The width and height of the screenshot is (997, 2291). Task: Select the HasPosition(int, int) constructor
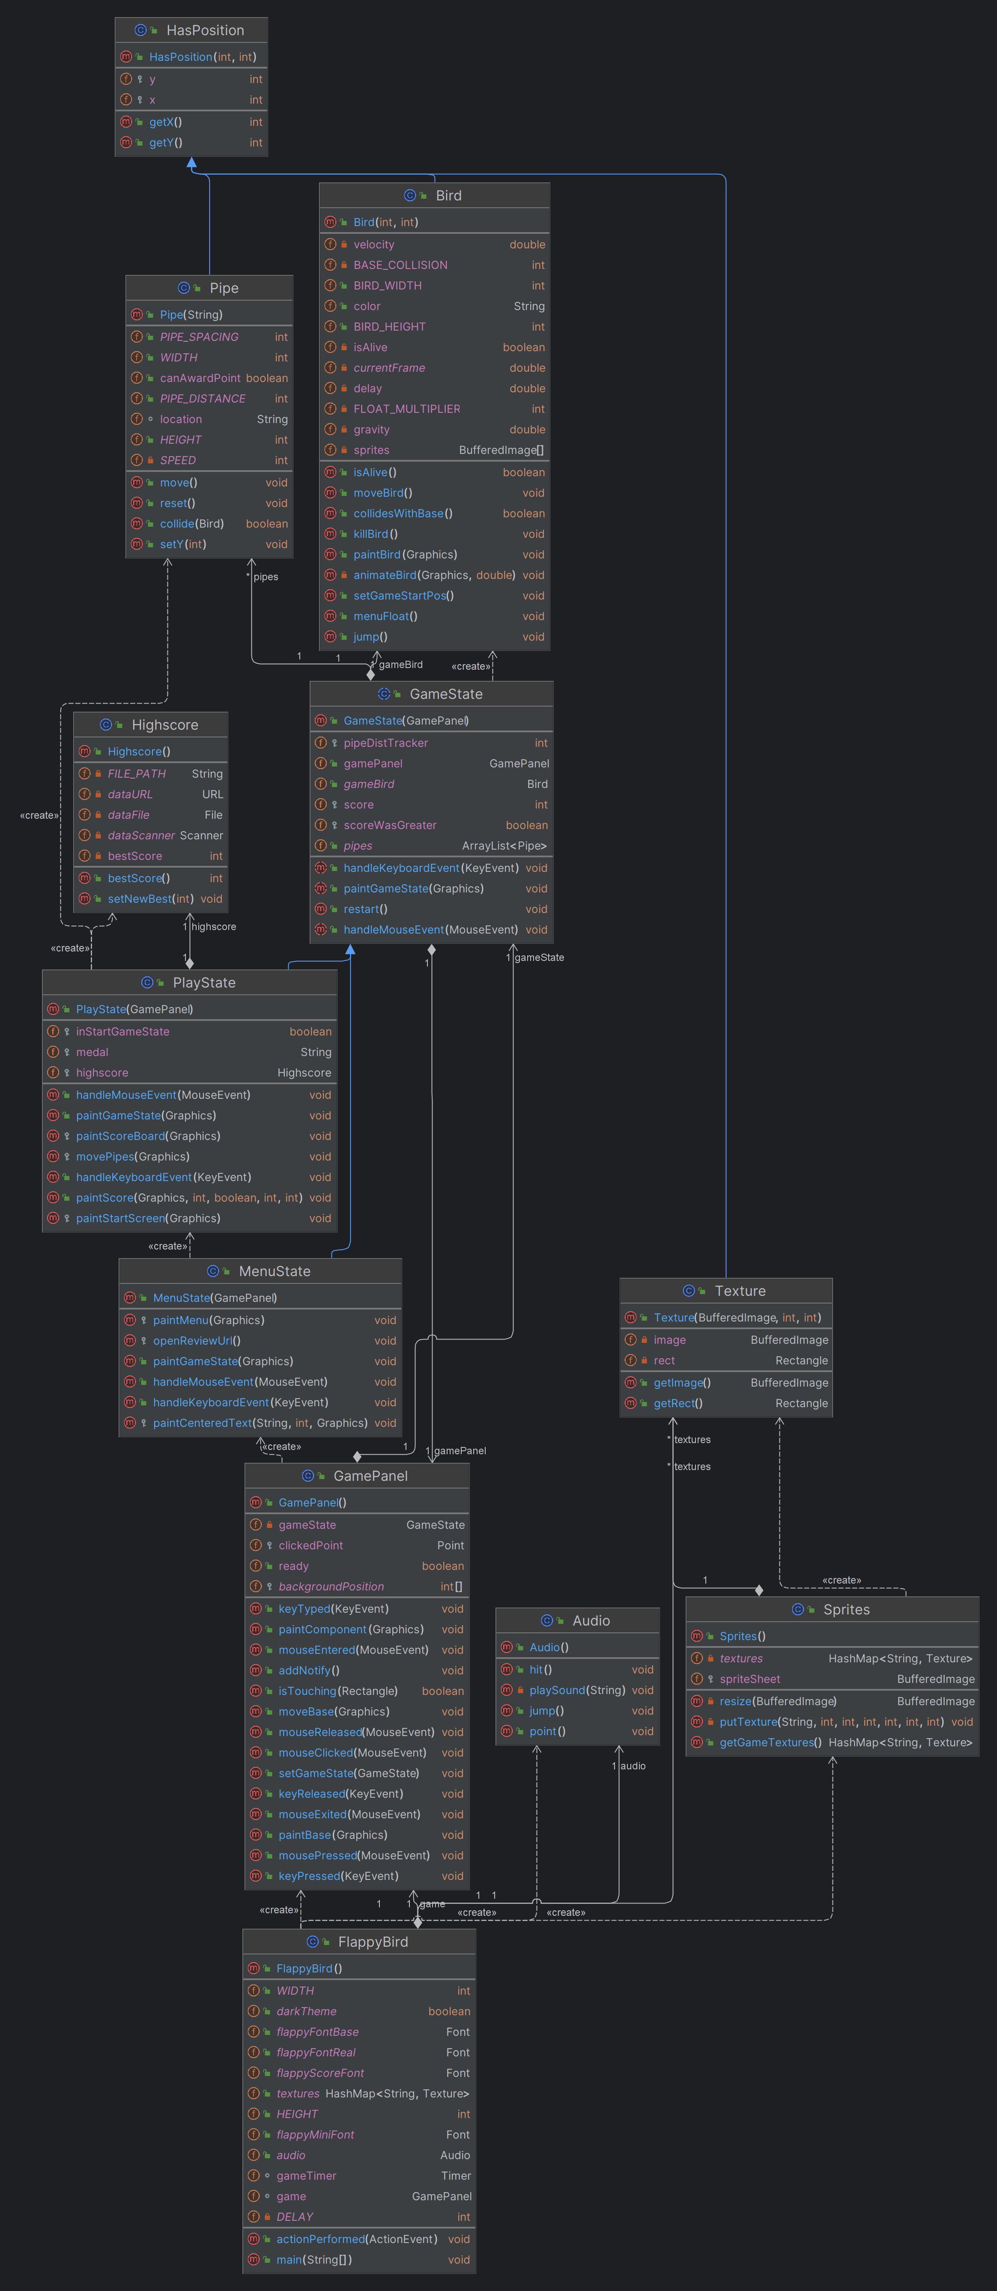pos(191,57)
